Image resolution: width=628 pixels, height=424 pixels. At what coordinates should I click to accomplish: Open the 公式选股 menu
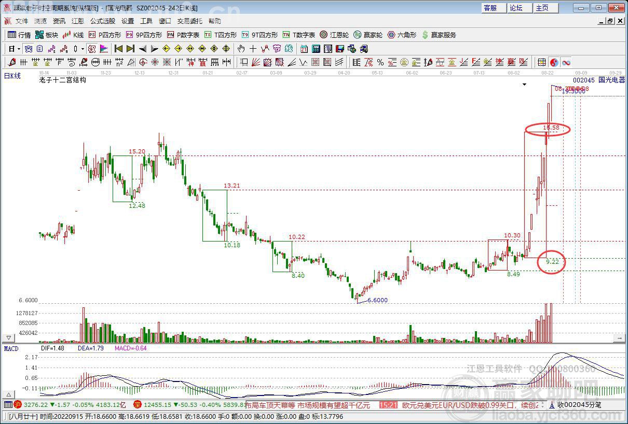coord(103,21)
